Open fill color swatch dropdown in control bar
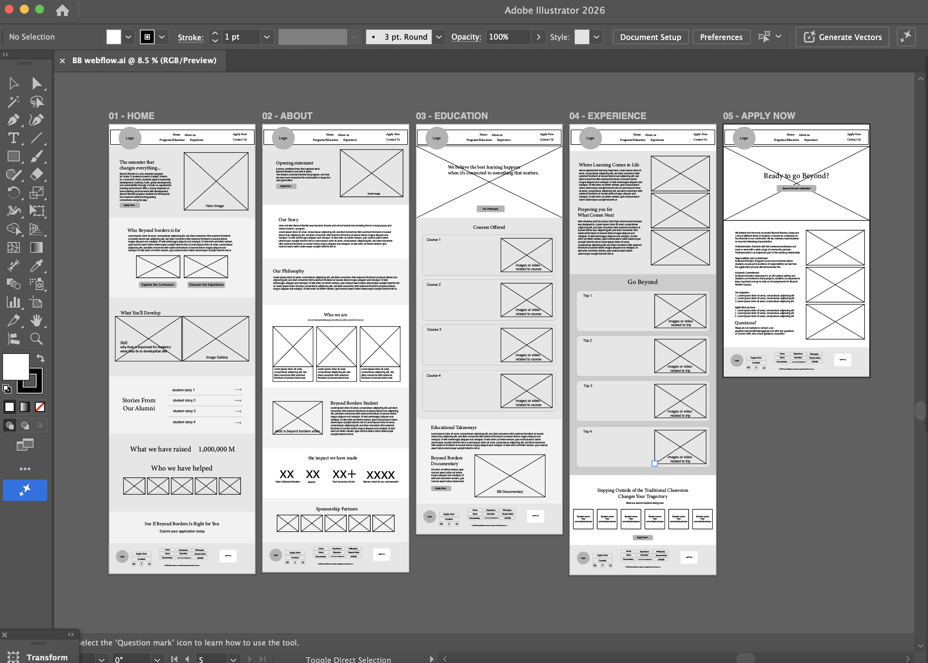This screenshot has height=663, width=928. tap(128, 37)
